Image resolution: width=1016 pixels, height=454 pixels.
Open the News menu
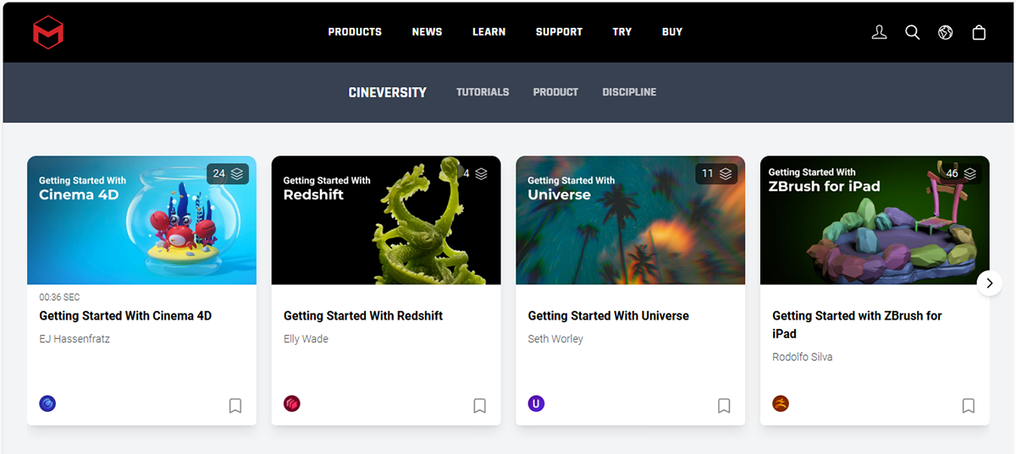click(427, 32)
